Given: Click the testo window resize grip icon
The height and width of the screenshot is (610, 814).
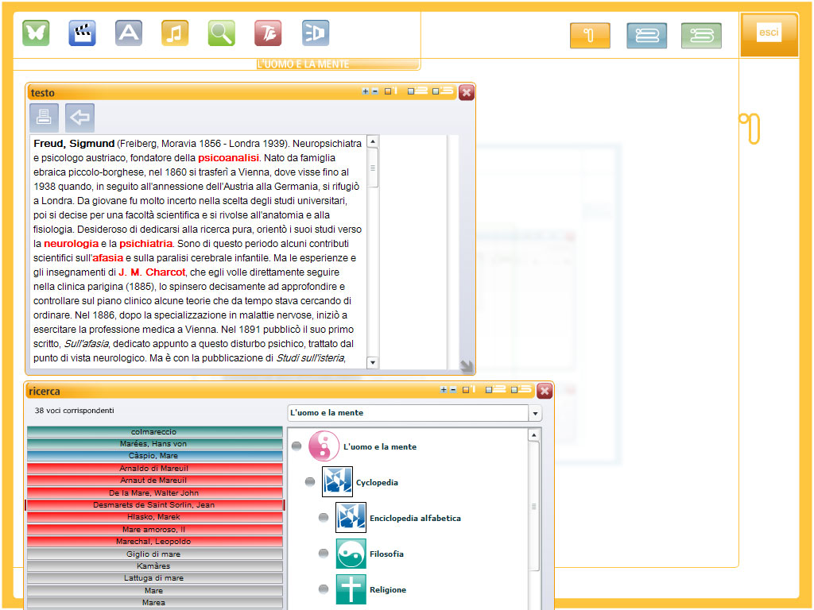Looking at the screenshot, I should [x=466, y=365].
